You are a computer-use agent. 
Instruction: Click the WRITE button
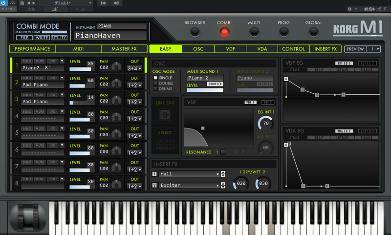click(41, 37)
